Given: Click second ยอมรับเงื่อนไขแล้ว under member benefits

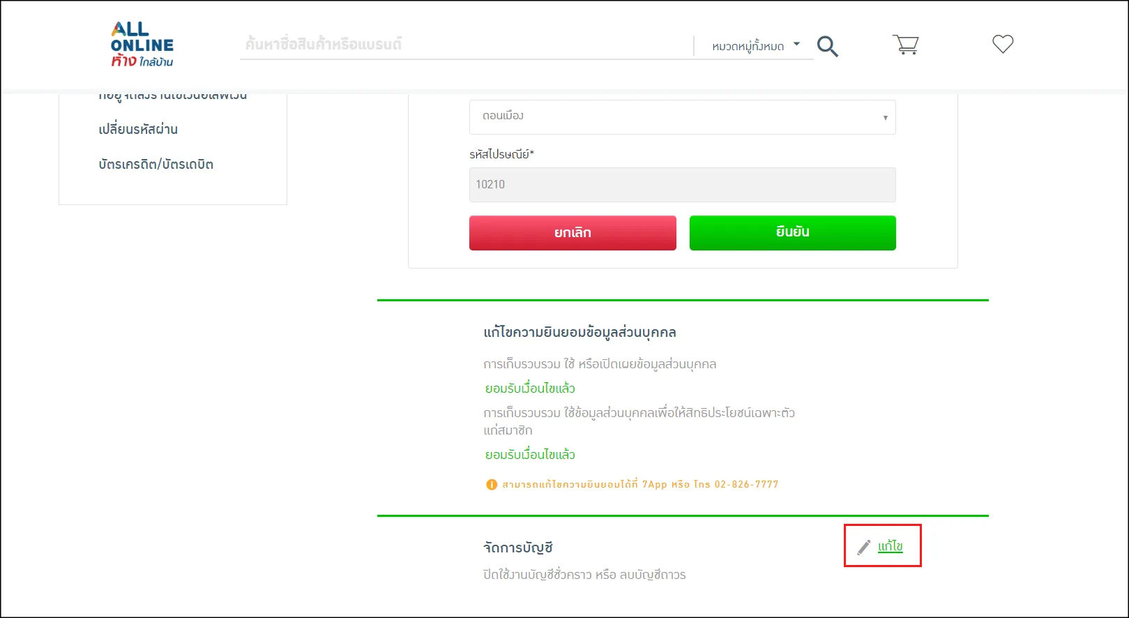Looking at the screenshot, I should pos(530,455).
